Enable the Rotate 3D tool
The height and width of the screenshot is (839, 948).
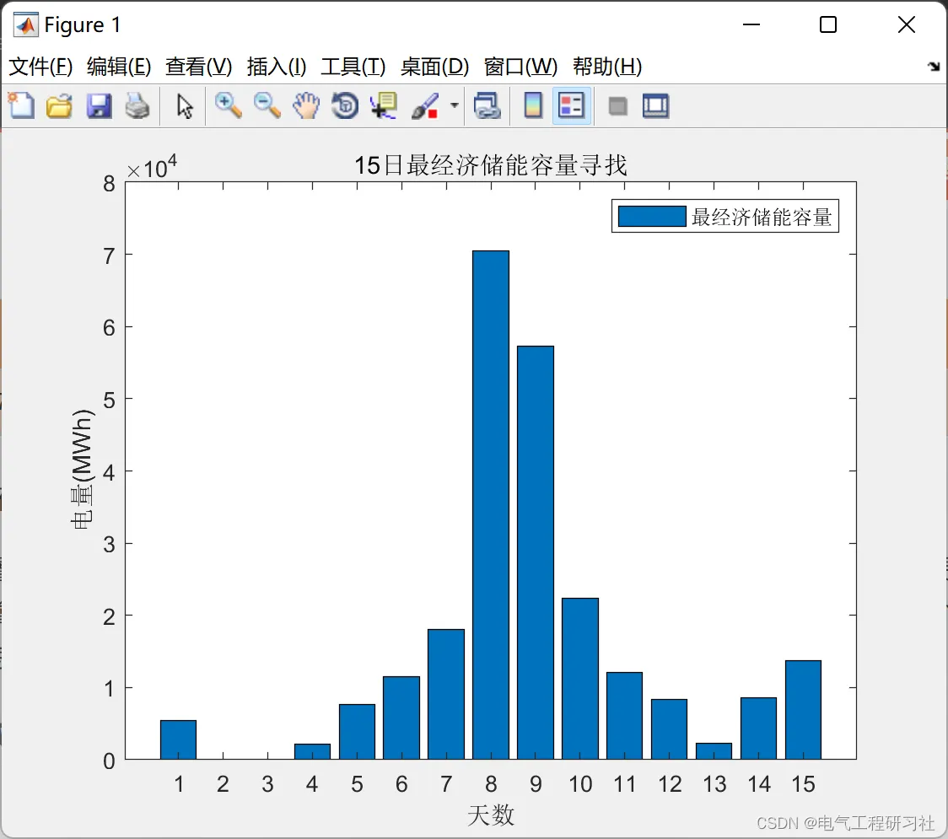(345, 105)
